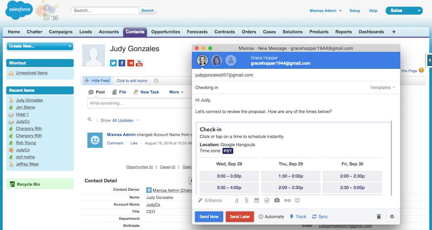This screenshot has width=432, height=230.
Task: Open the emoji smiley picker
Action: (x=297, y=200)
